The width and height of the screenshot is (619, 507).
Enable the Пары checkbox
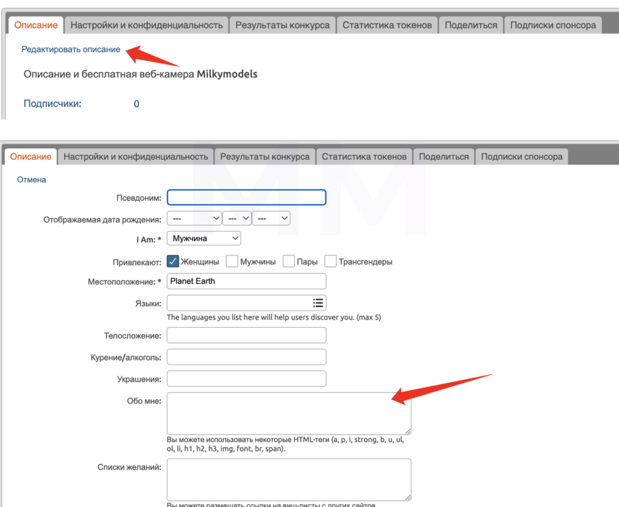point(289,261)
